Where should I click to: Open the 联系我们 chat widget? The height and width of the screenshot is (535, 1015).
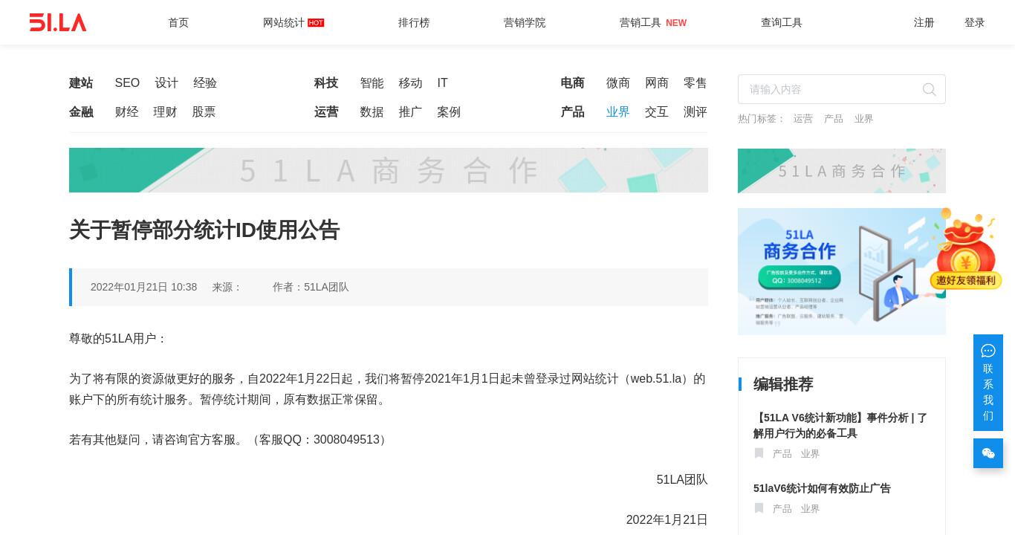[x=988, y=383]
